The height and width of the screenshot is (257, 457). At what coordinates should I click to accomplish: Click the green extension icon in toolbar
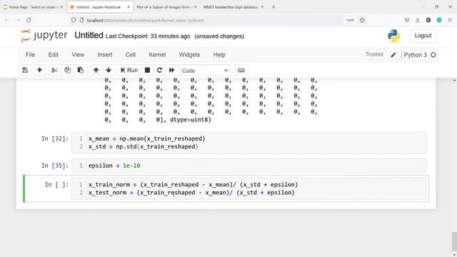pos(439,20)
